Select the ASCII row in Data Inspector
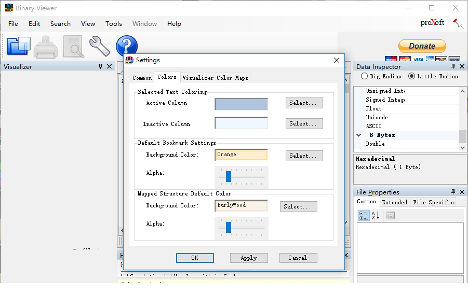 pyautogui.click(x=406, y=126)
